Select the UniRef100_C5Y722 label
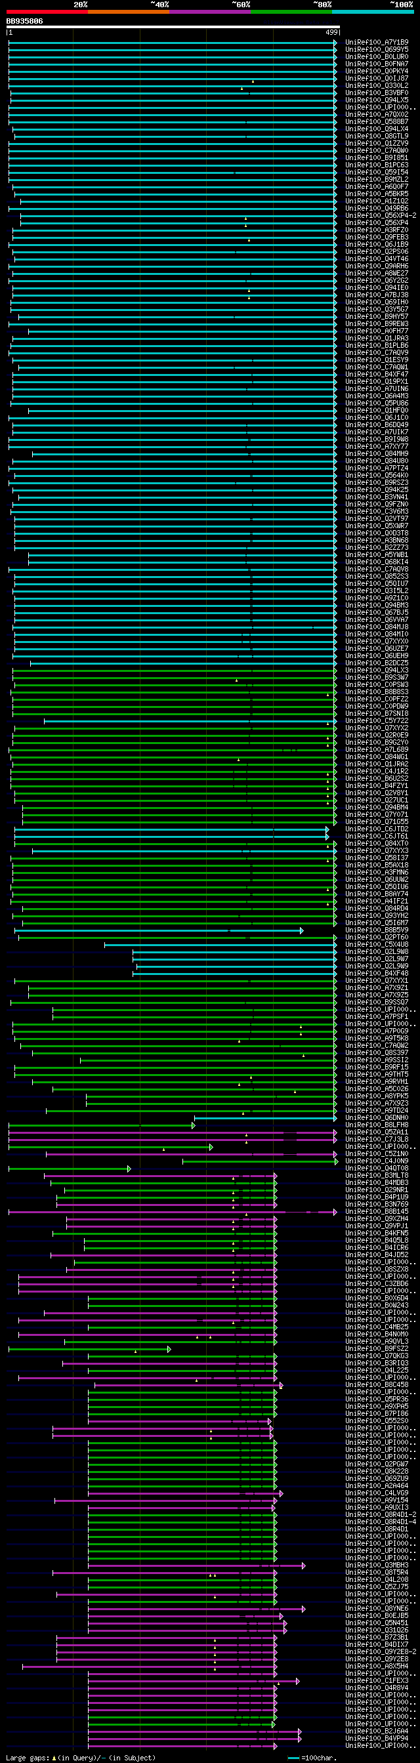Image resolution: width=420 pixels, height=1763 pixels. point(377,720)
